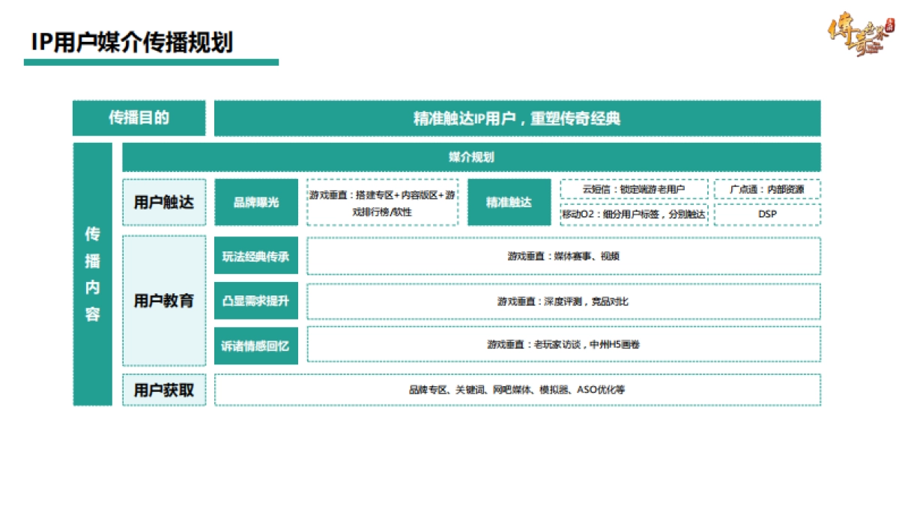
Task: Select the DSP dotted box
Action: (767, 214)
